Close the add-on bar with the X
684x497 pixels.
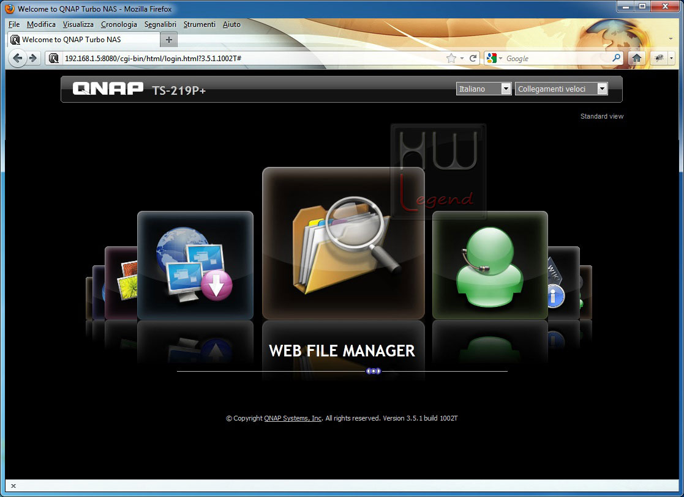[x=13, y=485]
